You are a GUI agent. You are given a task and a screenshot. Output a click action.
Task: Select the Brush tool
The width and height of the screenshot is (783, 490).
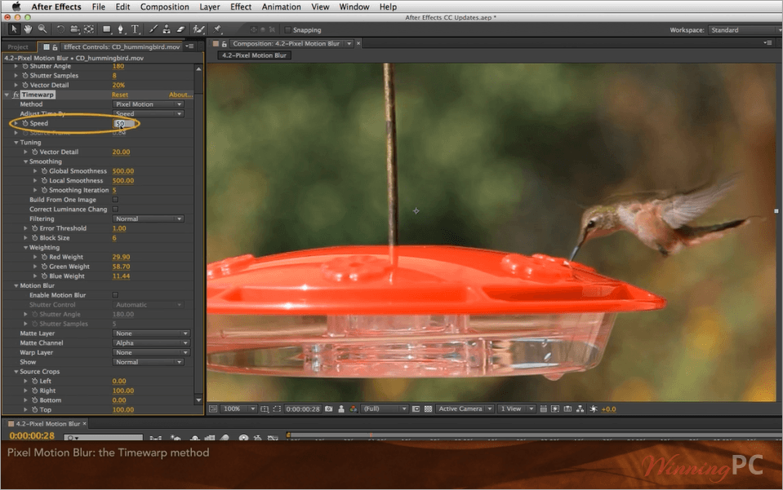[153, 29]
